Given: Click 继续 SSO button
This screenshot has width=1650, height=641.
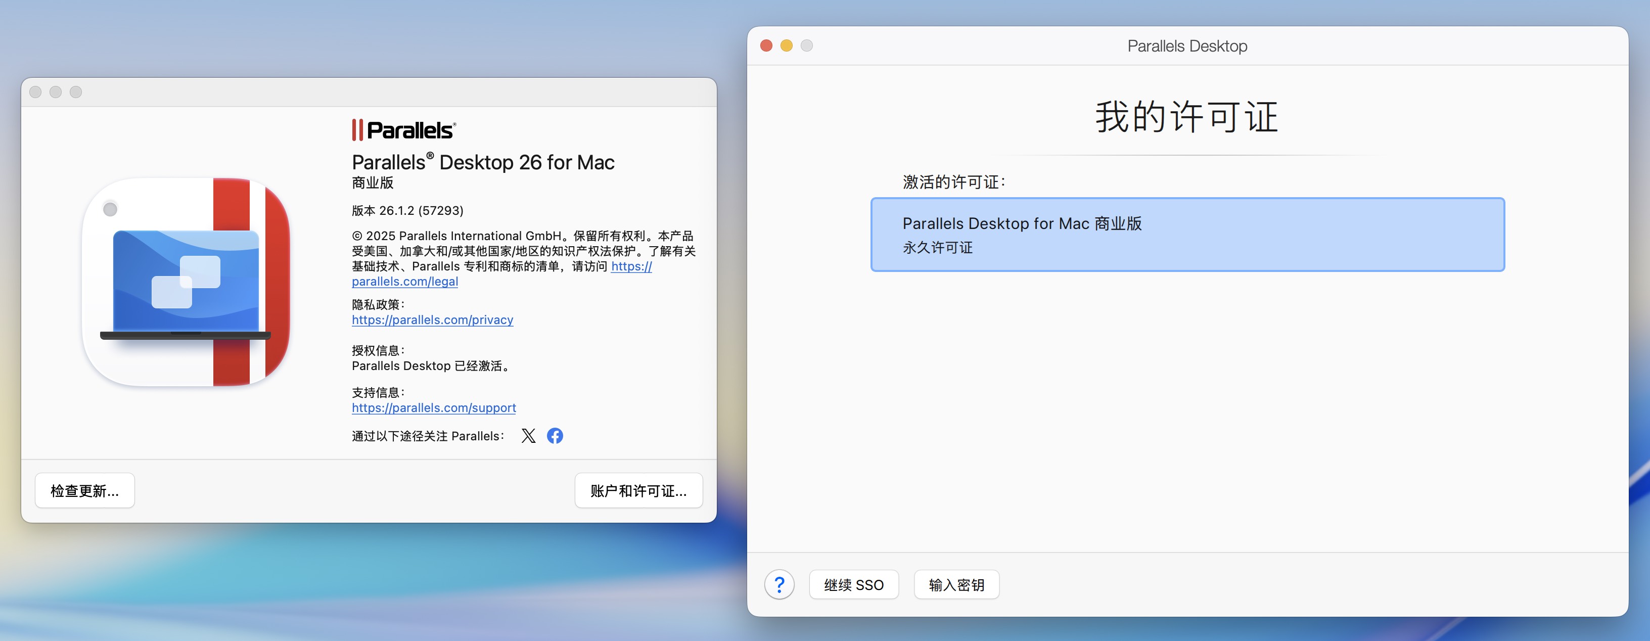Looking at the screenshot, I should [x=853, y=585].
